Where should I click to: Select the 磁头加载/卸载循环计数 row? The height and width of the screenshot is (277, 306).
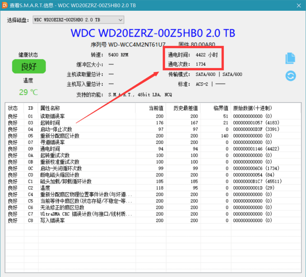153,181
